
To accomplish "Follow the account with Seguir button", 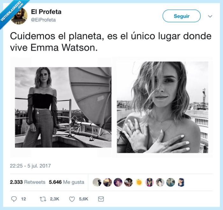I will pyautogui.click(x=182, y=16).
